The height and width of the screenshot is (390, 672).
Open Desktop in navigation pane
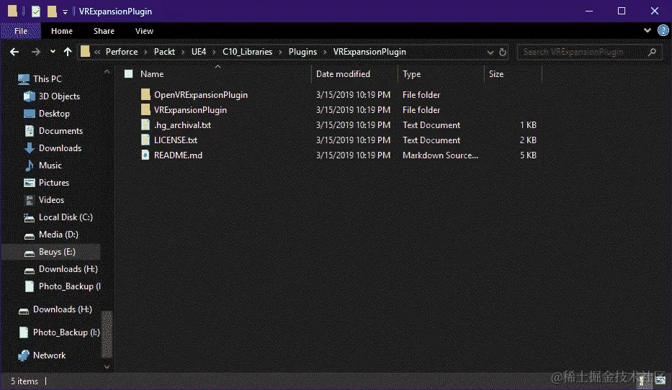[x=54, y=114]
